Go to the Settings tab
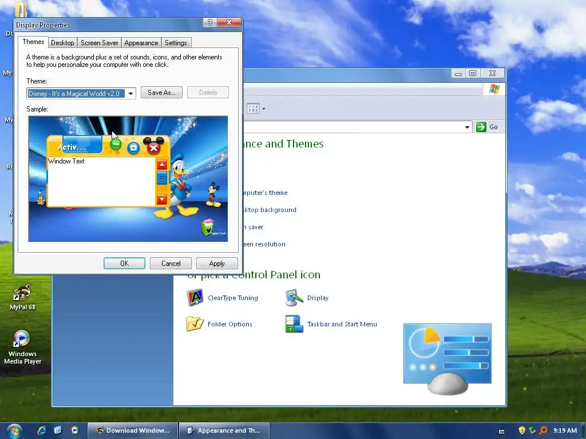 176,42
